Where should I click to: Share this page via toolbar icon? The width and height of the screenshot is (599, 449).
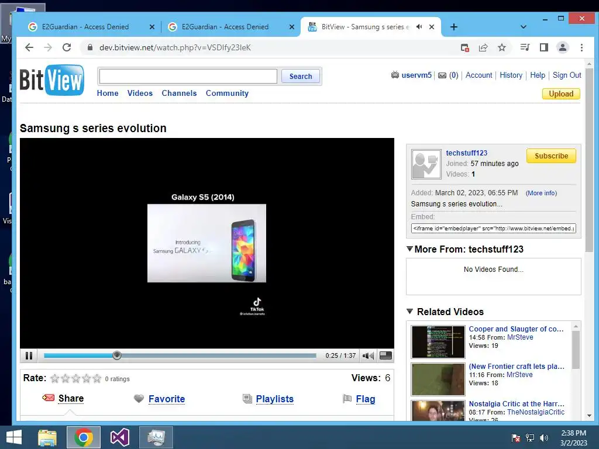coord(483,47)
